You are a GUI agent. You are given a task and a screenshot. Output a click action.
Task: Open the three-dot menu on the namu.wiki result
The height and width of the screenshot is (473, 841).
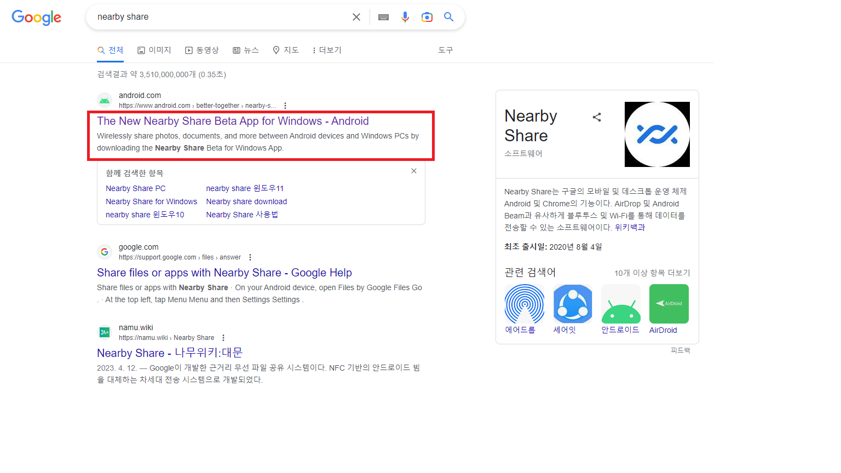click(223, 338)
